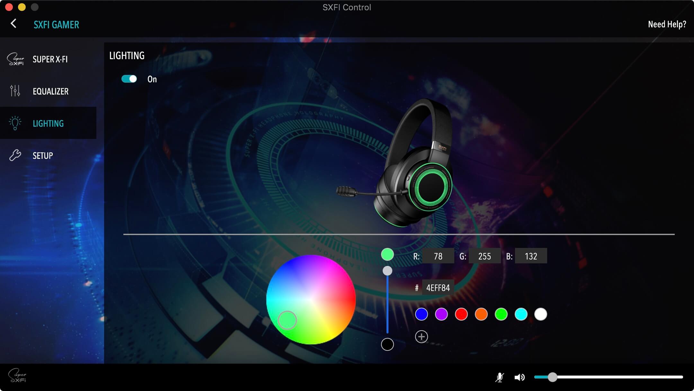Select the Super X-Fi sidebar icon
694x391 pixels.
[15, 59]
